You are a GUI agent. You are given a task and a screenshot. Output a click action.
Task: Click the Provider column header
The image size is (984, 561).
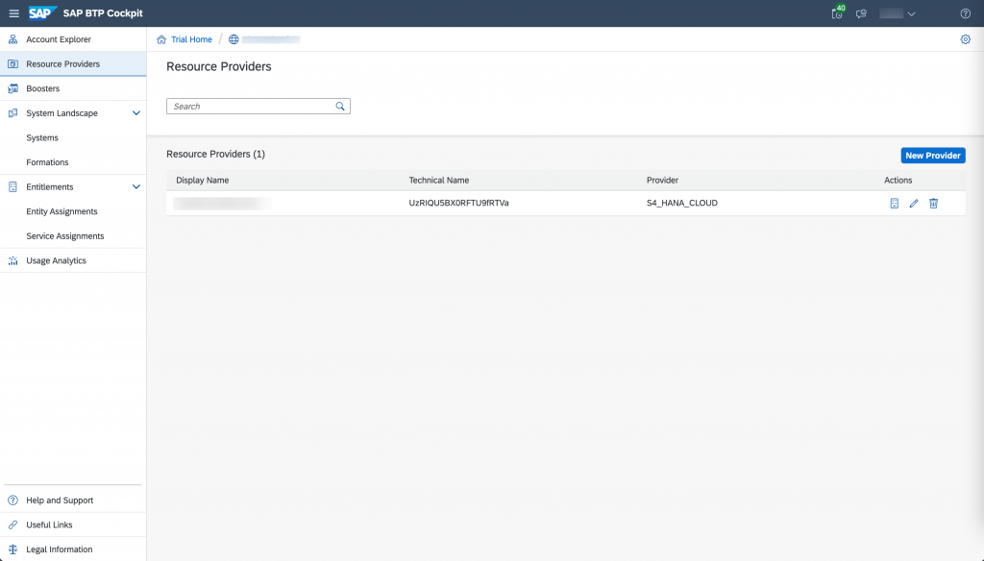[662, 180]
